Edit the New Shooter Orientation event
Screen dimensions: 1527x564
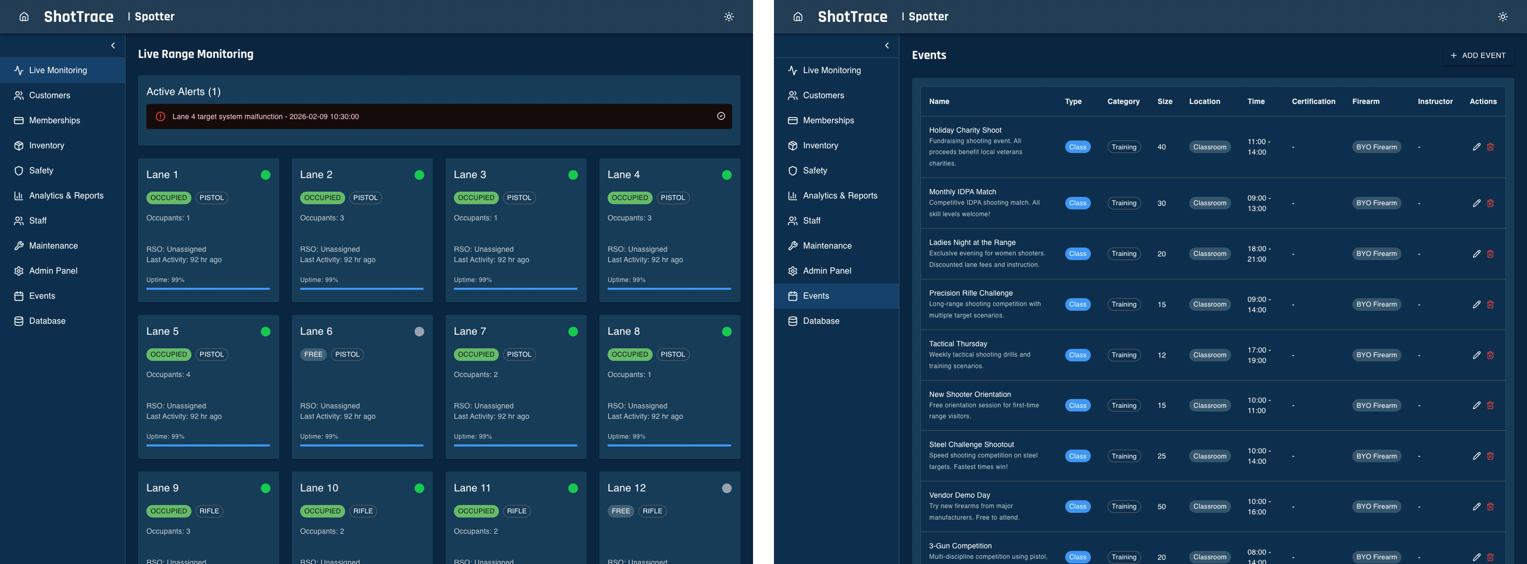click(1477, 405)
